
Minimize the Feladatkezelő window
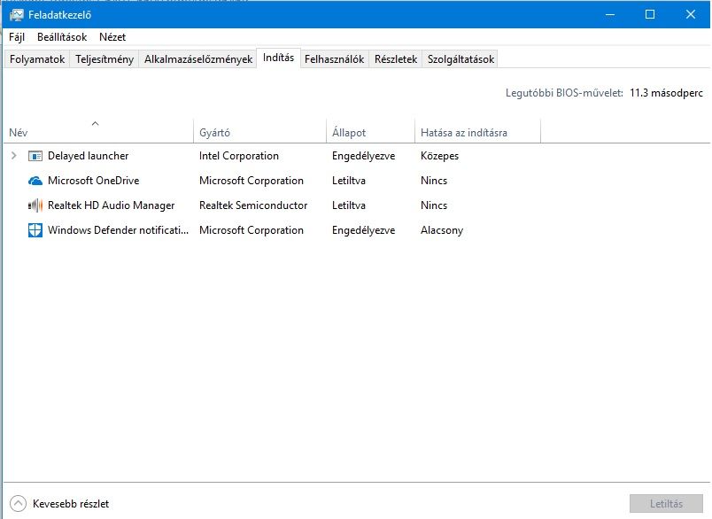610,14
